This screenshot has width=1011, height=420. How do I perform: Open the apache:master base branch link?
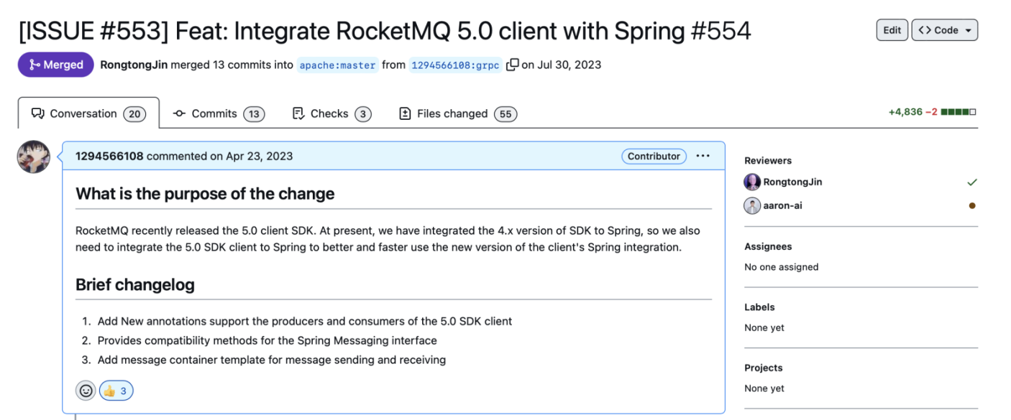[x=337, y=65]
